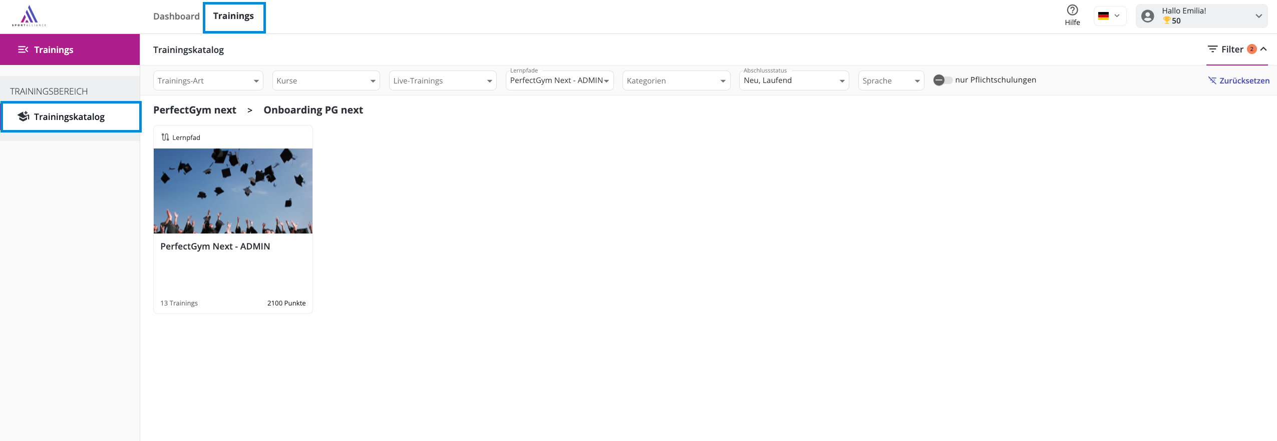Click the Sport Alliance logo

(29, 16)
